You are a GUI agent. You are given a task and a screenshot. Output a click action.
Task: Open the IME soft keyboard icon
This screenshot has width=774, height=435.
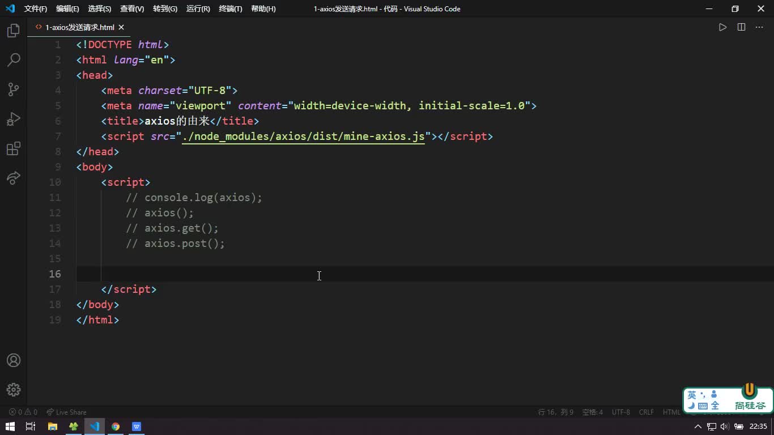pos(703,406)
